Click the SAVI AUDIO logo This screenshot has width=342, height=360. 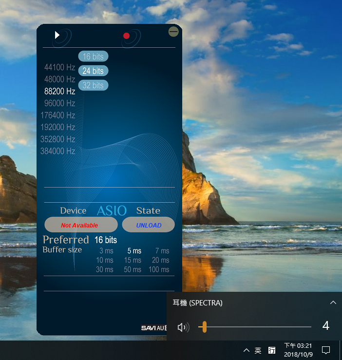pyautogui.click(x=154, y=328)
